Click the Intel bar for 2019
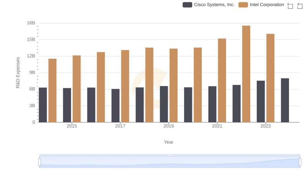307x177 pixels. (x=173, y=86)
